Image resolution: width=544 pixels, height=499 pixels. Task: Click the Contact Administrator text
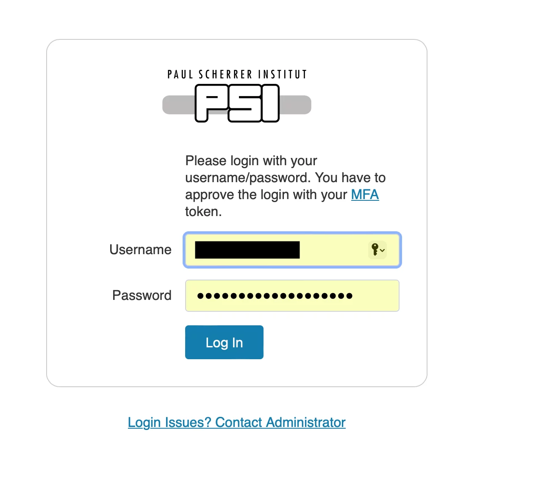click(280, 422)
